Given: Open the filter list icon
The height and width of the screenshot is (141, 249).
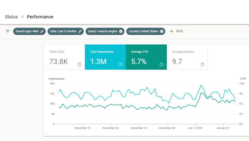Looking at the screenshot, I should (8, 31).
